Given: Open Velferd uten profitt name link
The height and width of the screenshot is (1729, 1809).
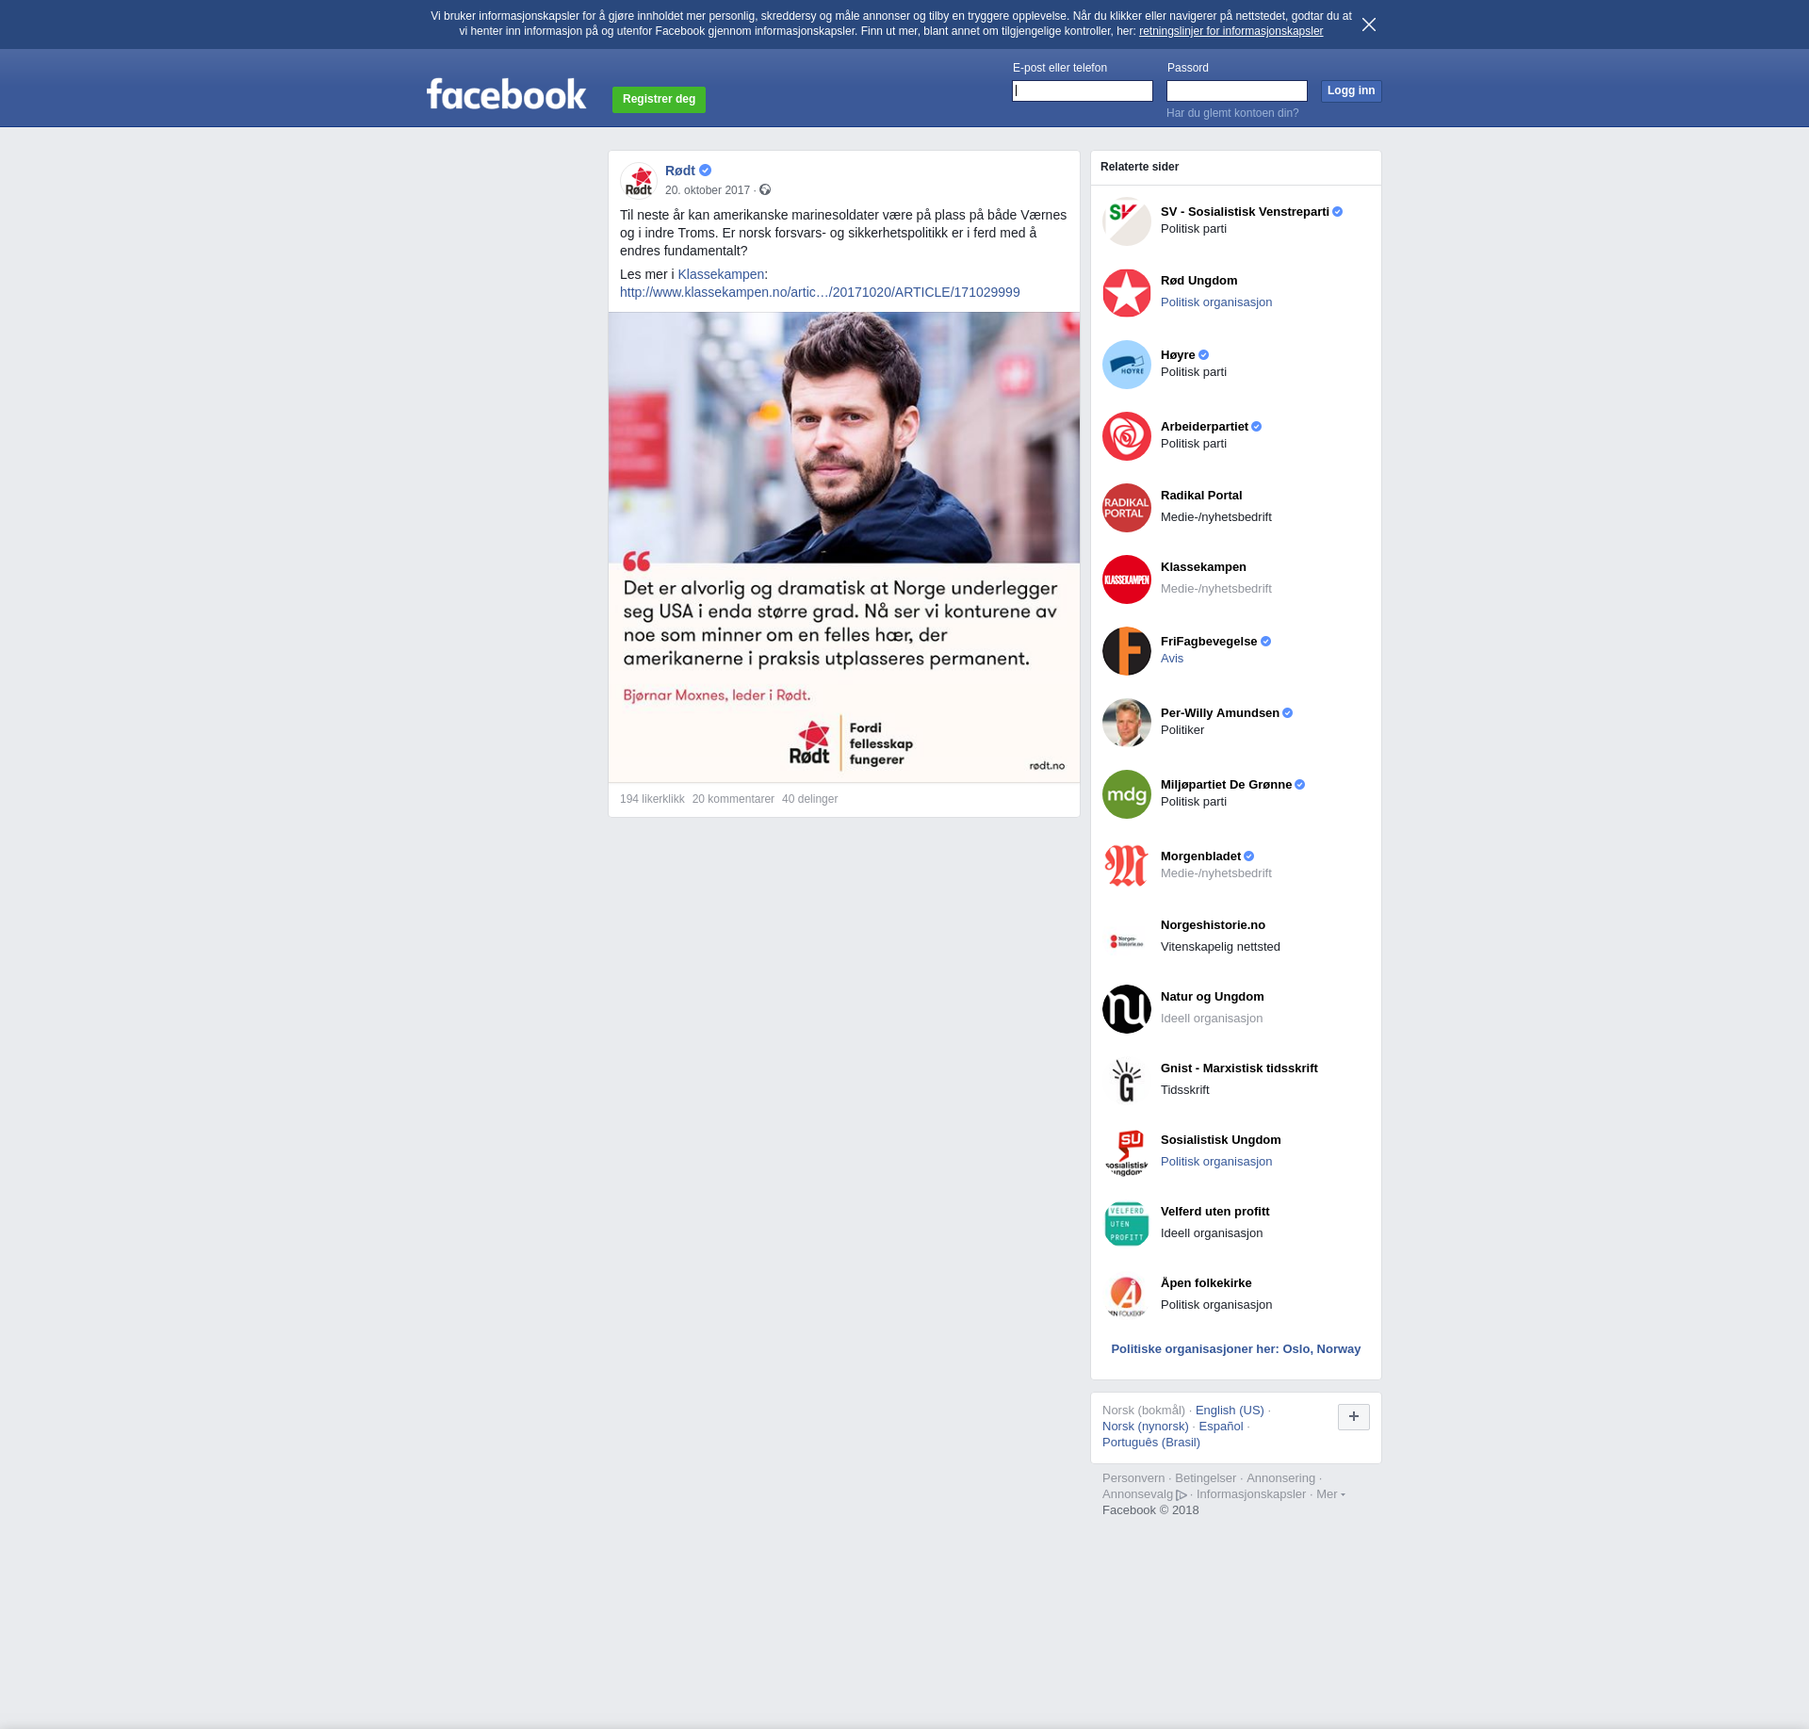Looking at the screenshot, I should [1215, 1212].
